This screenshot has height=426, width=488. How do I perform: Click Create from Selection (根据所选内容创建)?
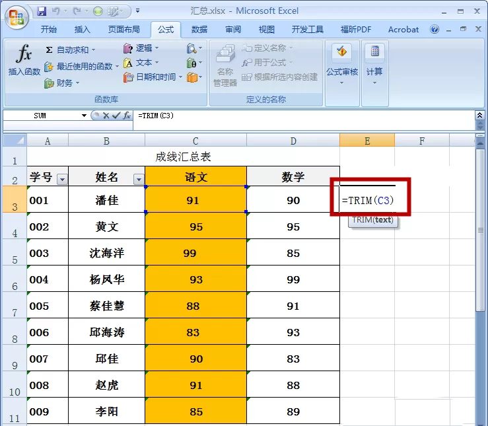click(x=279, y=77)
